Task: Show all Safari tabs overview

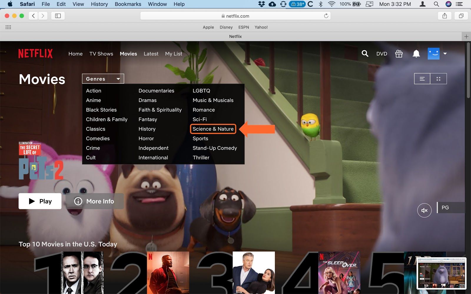Action: pyautogui.click(x=461, y=16)
